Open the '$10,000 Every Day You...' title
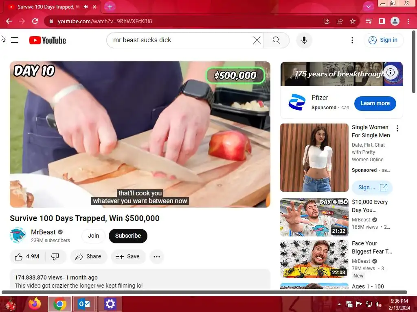417x312 pixels. click(370, 206)
